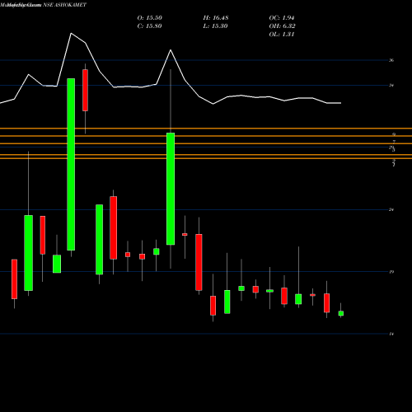
Task: Click the 'NSE ASHOKAMET' chart title
Action: pyautogui.click(x=64, y=5)
